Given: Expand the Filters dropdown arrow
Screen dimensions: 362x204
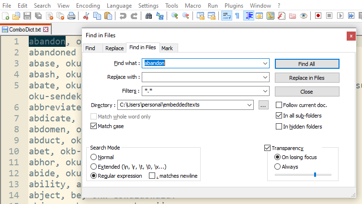Looking at the screenshot, I should 265,91.
